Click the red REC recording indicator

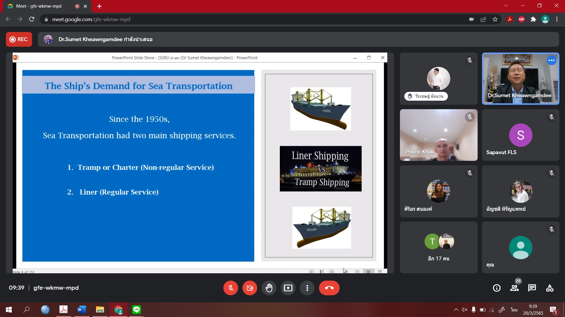(19, 39)
